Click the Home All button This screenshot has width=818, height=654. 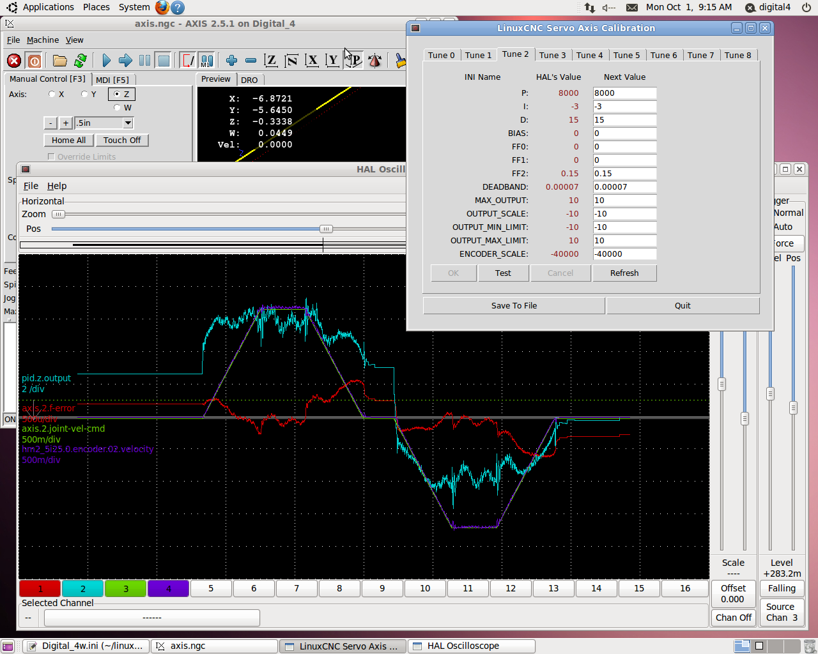(x=68, y=140)
